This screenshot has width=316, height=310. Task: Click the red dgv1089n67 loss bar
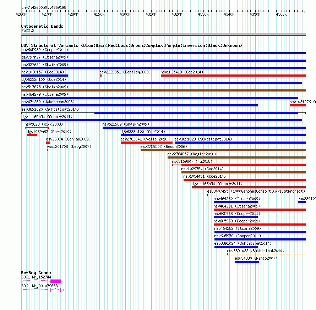[x=32, y=135]
